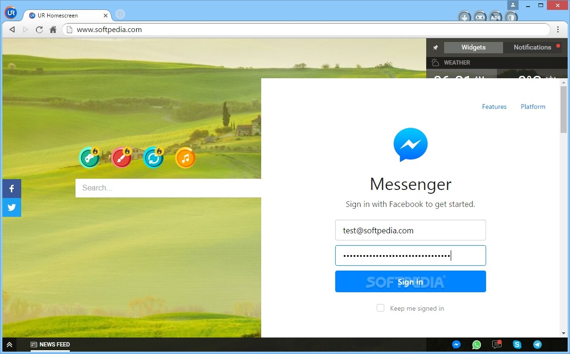
Task: Open WhatsApp from the bottom bar
Action: (x=477, y=345)
